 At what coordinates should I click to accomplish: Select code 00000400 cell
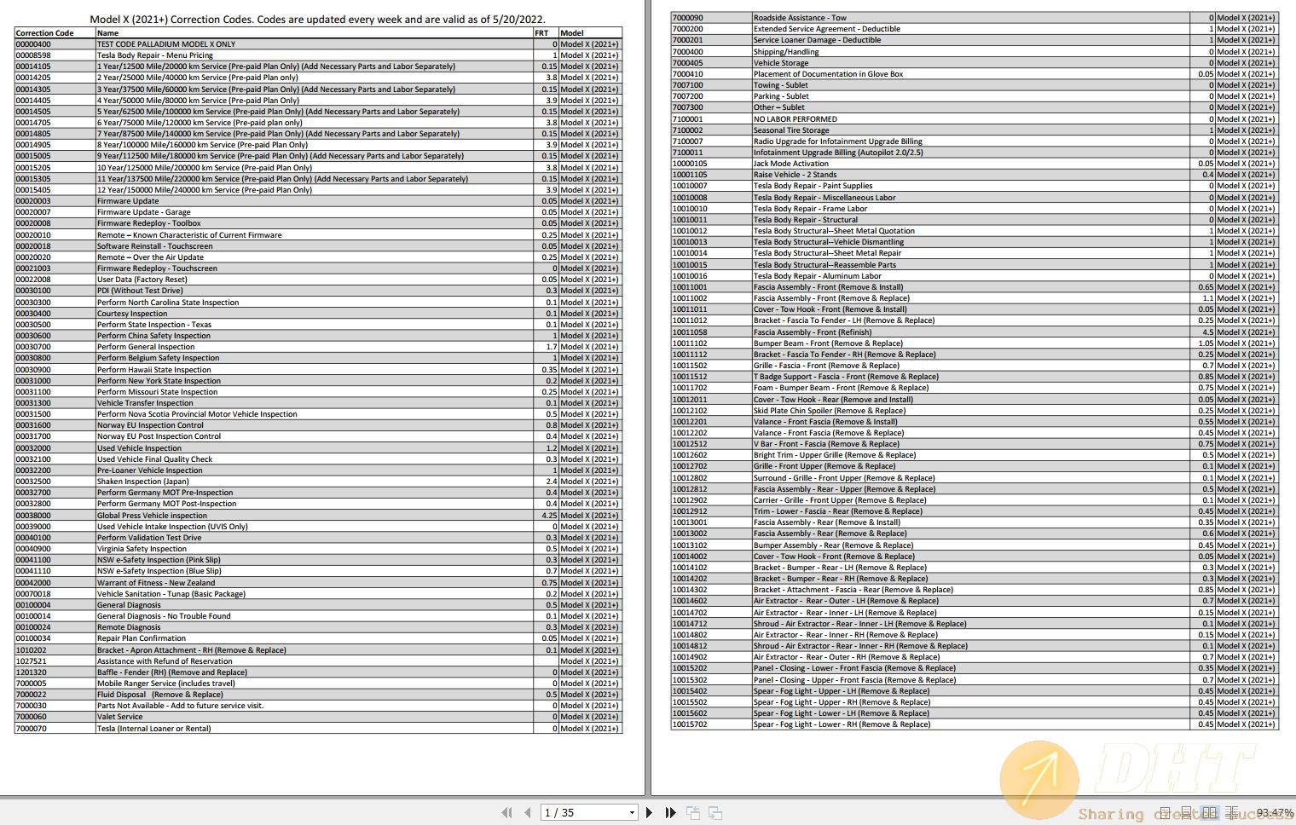click(x=55, y=43)
